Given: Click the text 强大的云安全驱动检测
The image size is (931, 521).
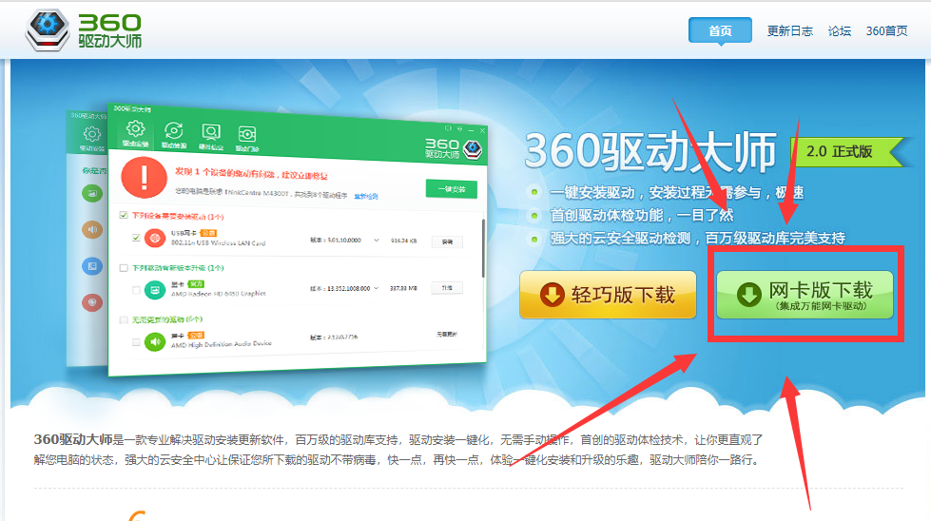Looking at the screenshot, I should 620,238.
